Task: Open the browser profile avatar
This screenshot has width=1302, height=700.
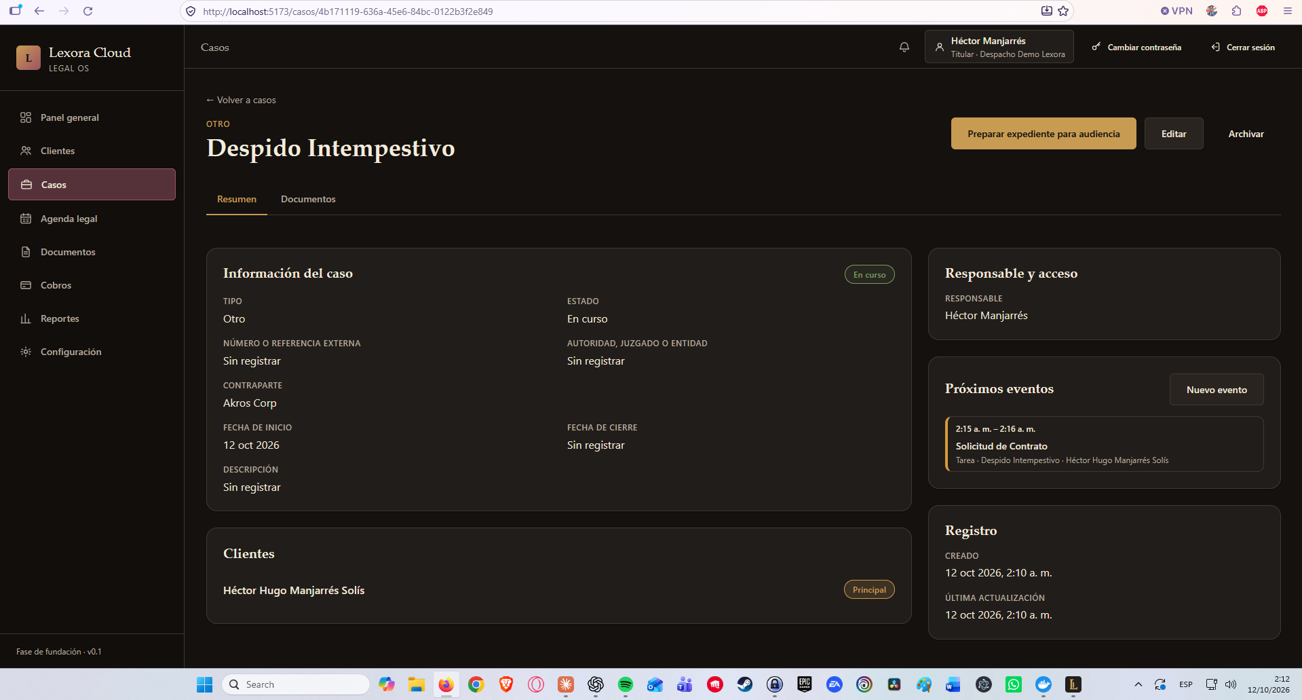Action: [x=1212, y=11]
